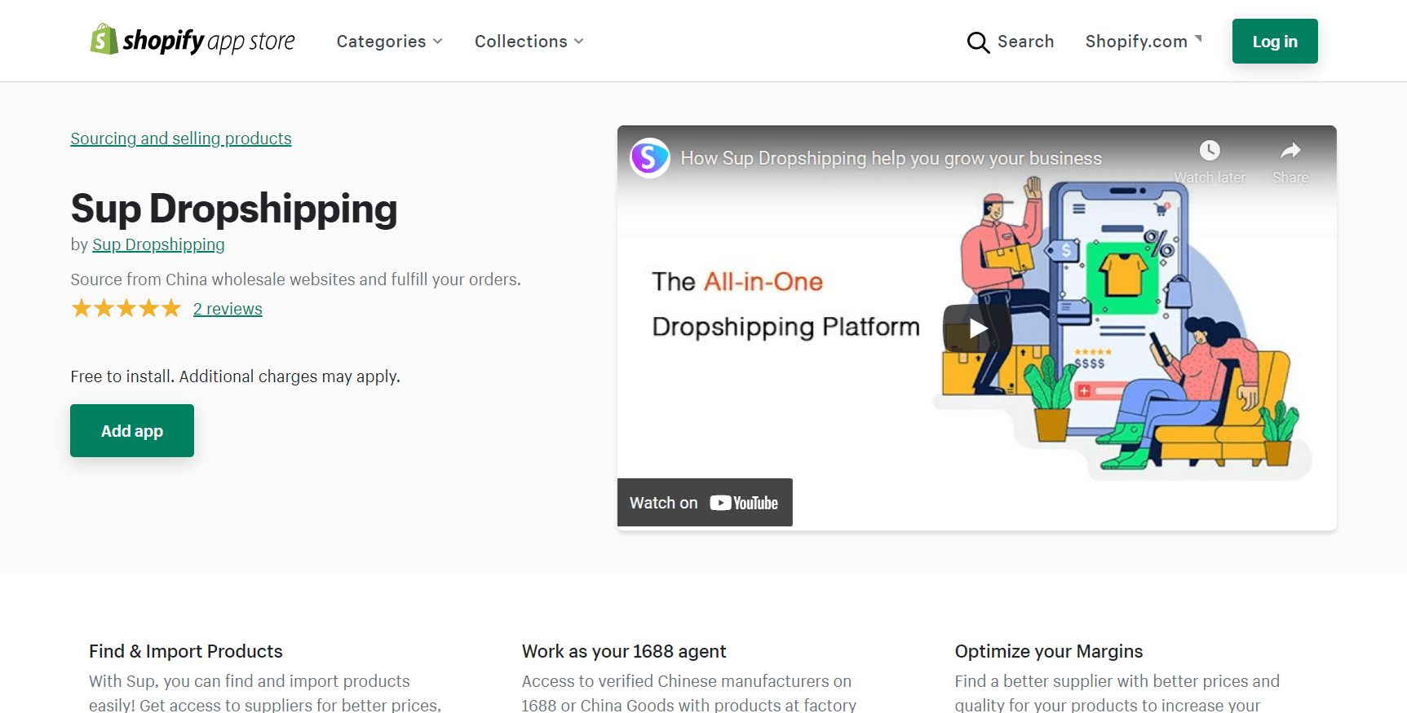Click the Sup channel avatar icon
This screenshot has height=713, width=1407.
650,157
